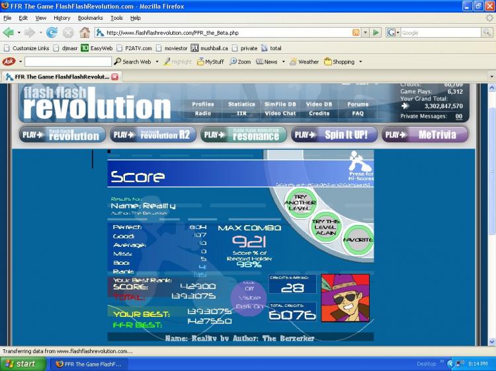The height and width of the screenshot is (371, 496).
Task: Open the Tools menu
Action: pyautogui.click(x=116, y=18)
